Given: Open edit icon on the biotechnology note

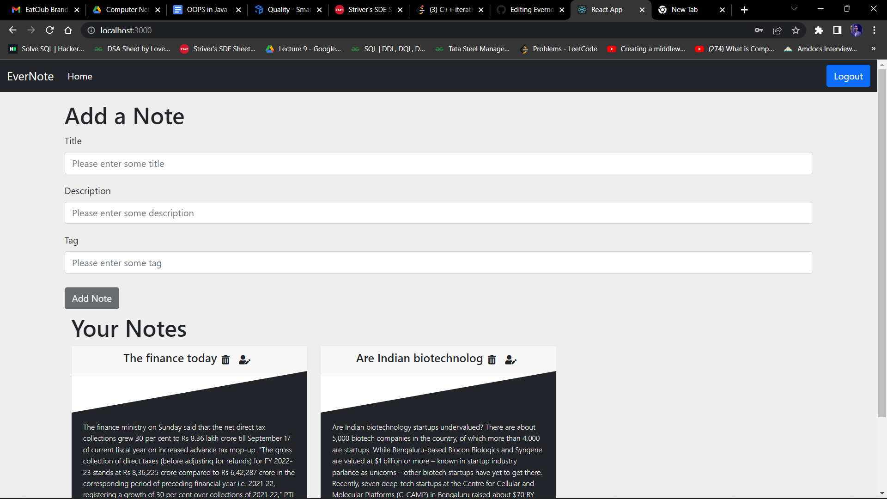Looking at the screenshot, I should (x=510, y=359).
